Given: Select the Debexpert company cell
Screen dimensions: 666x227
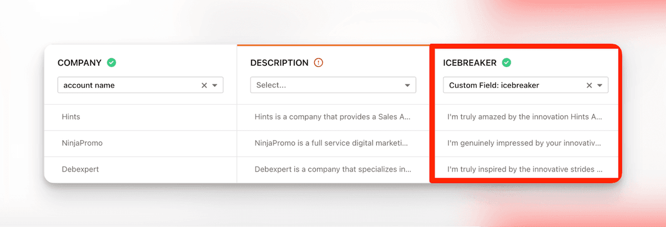Looking at the screenshot, I should 80,169.
